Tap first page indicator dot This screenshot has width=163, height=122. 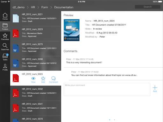(110, 120)
